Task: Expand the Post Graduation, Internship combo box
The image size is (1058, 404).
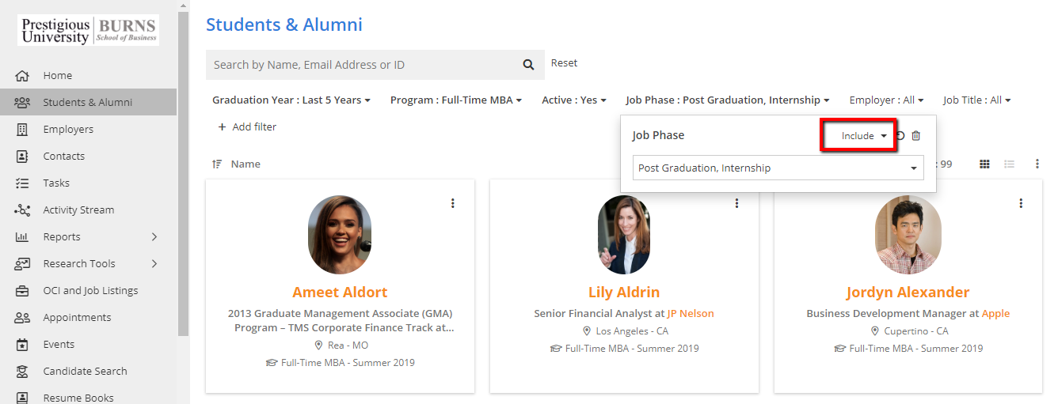Action: click(778, 168)
